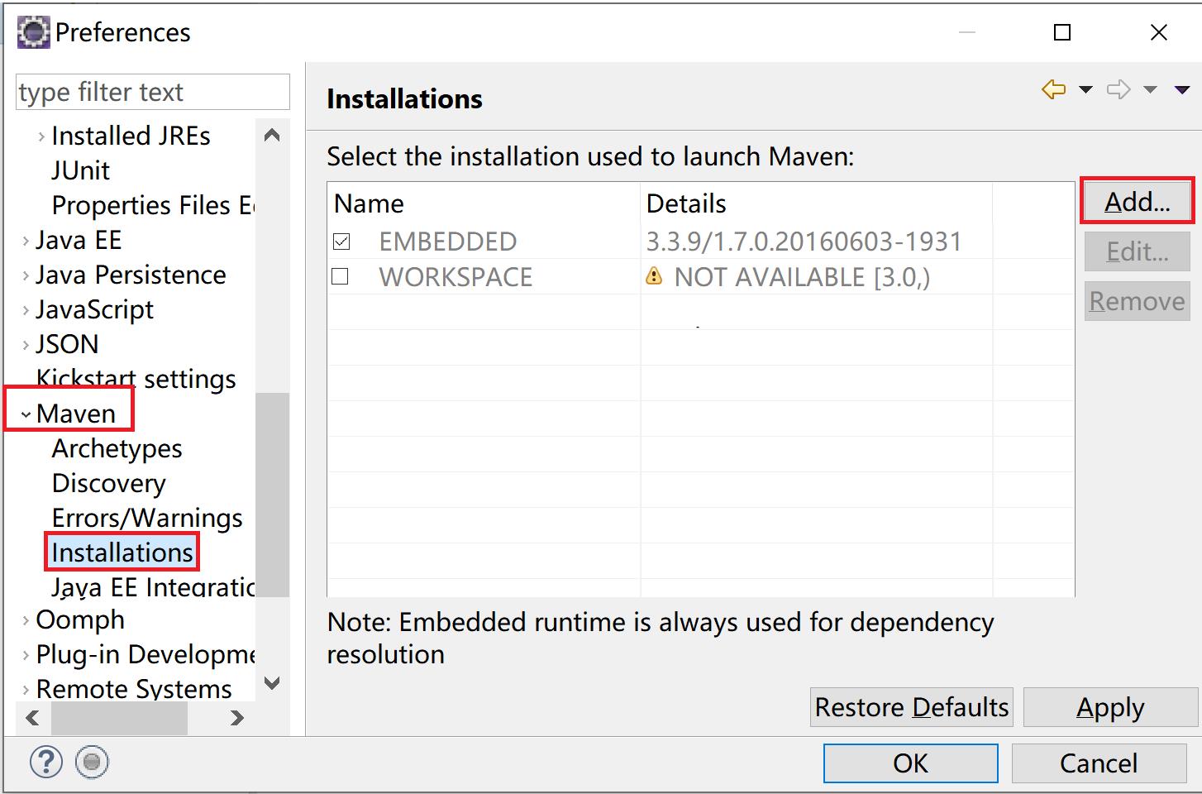Select the EMBEDDED row name
This screenshot has width=1202, height=794.
[447, 242]
